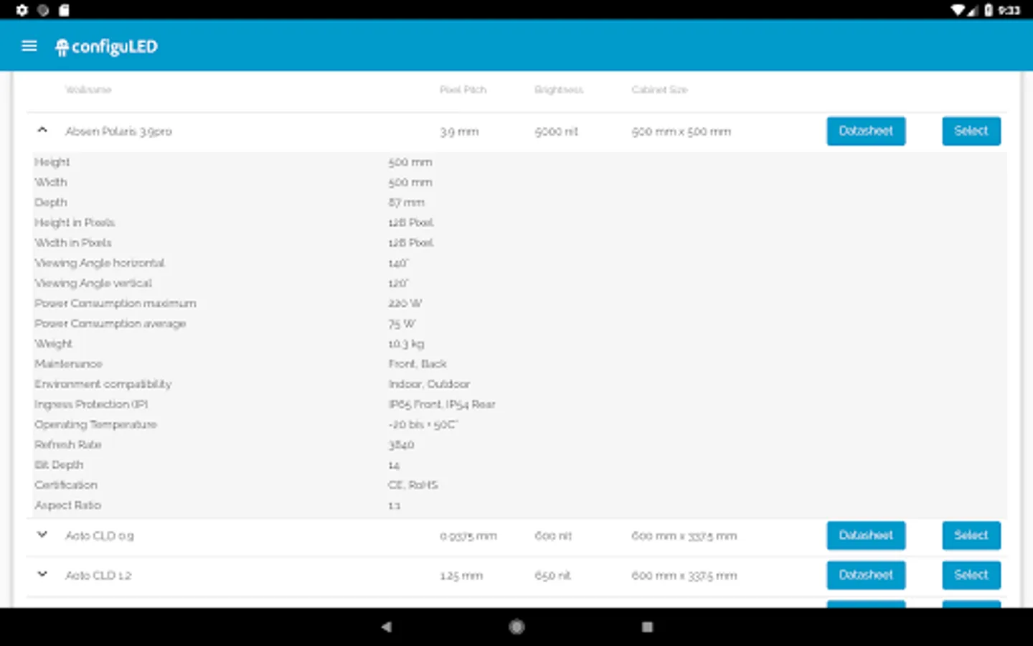Click the Viewing Angle vertical label
Viewport: 1033px width, 646px height.
coord(93,283)
